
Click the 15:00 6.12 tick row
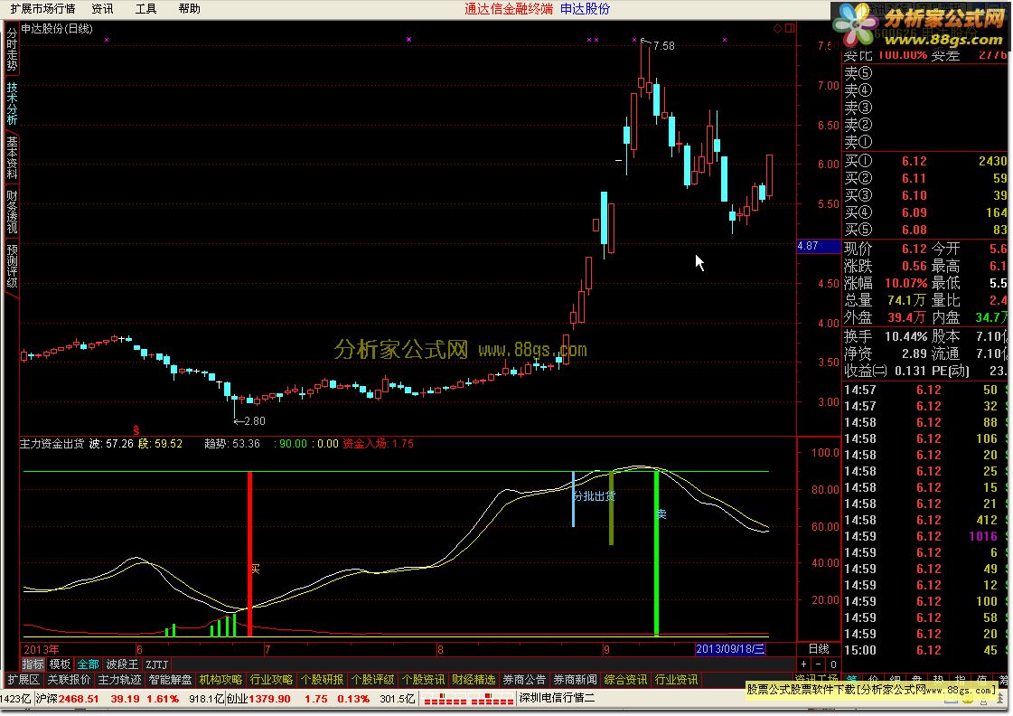[x=925, y=650]
